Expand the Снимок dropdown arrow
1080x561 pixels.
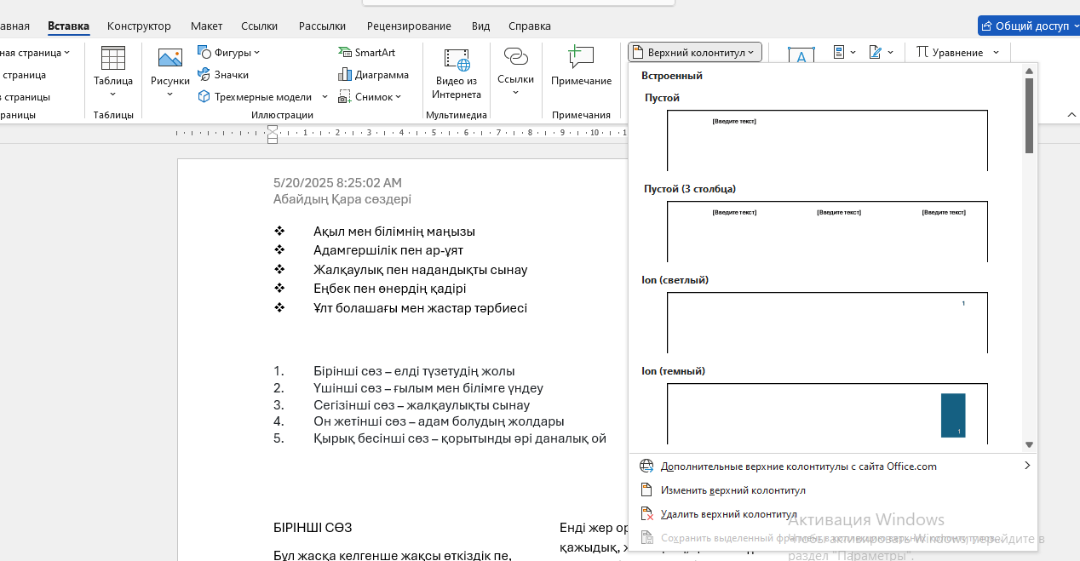399,97
